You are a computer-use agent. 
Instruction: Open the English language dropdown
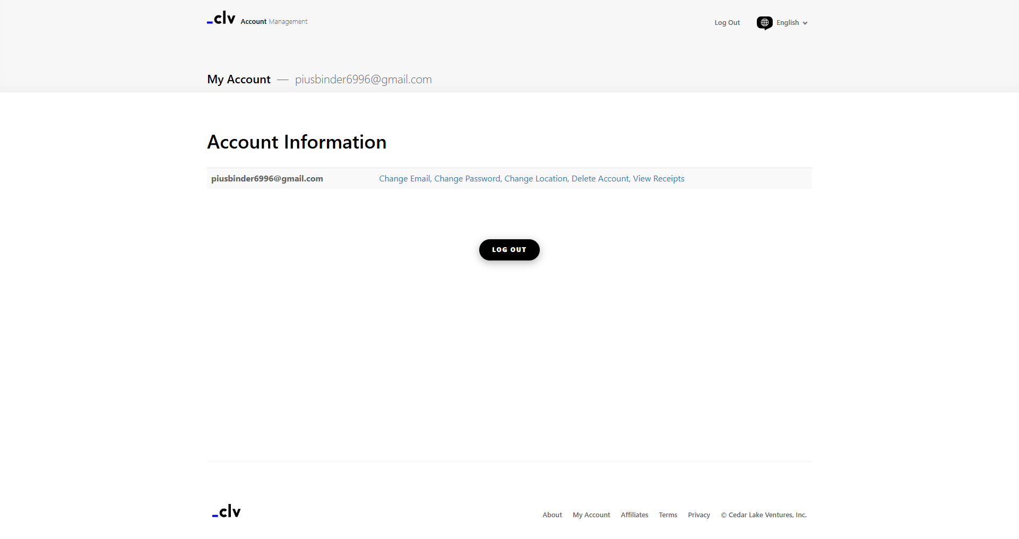coord(787,23)
